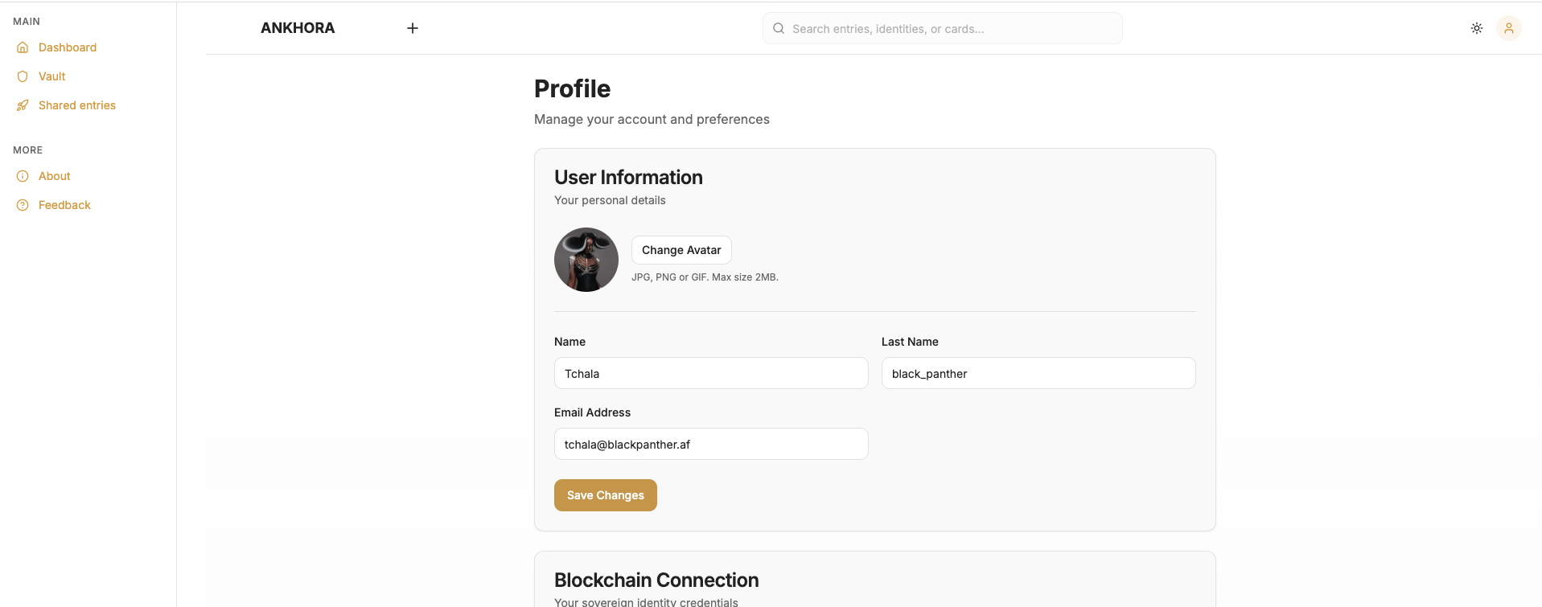This screenshot has width=1542, height=607.
Task: Open Shared entries in the sidebar
Action: point(77,105)
